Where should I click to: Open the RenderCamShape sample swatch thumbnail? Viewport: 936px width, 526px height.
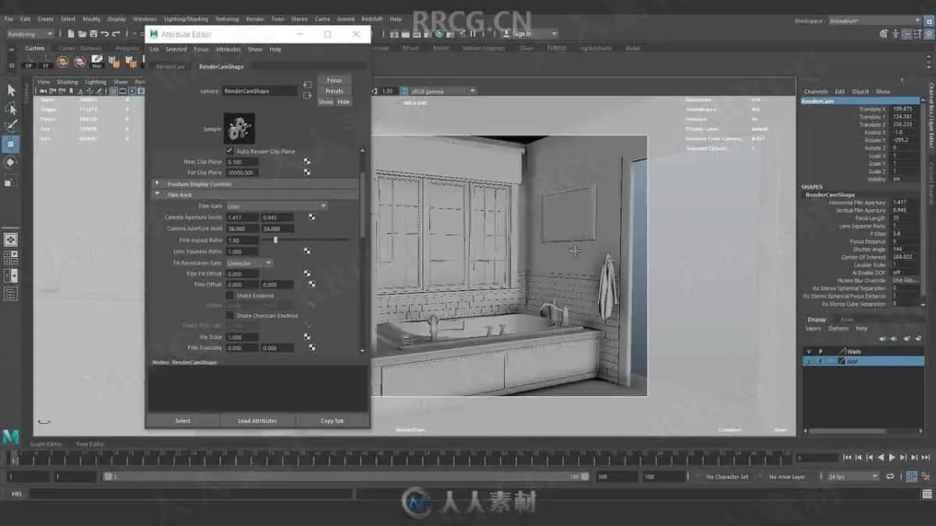(239, 128)
